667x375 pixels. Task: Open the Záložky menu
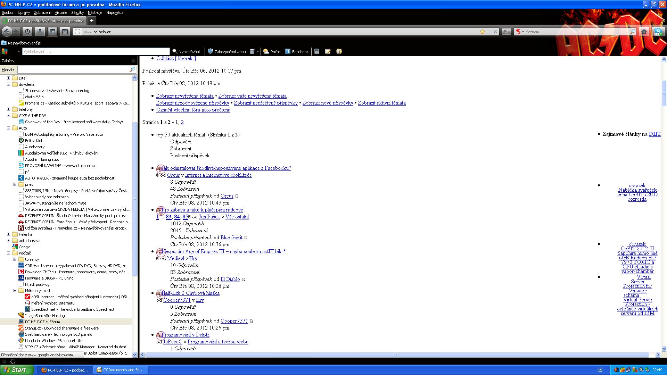pyautogui.click(x=77, y=12)
